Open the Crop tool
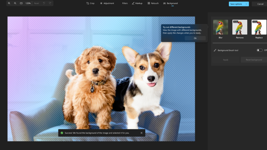Screen dimensions: 267x150 pyautogui.click(x=90, y=3)
